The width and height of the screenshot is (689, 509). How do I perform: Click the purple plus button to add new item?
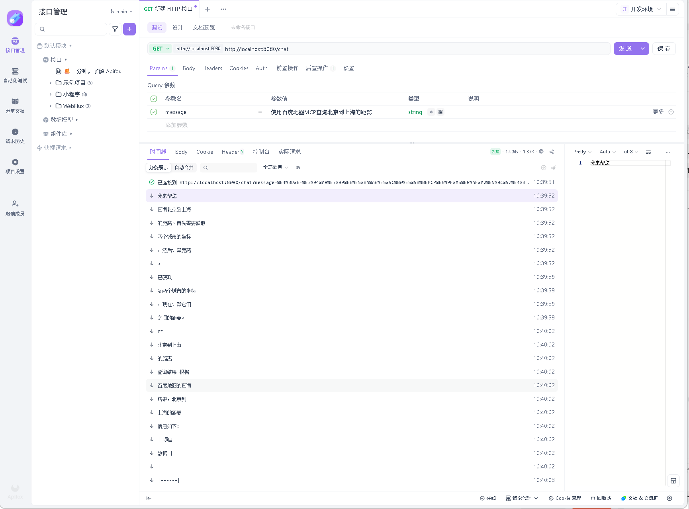coord(129,29)
